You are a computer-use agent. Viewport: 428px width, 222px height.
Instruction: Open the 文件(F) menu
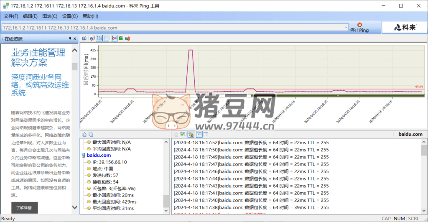pyautogui.click(x=11, y=16)
